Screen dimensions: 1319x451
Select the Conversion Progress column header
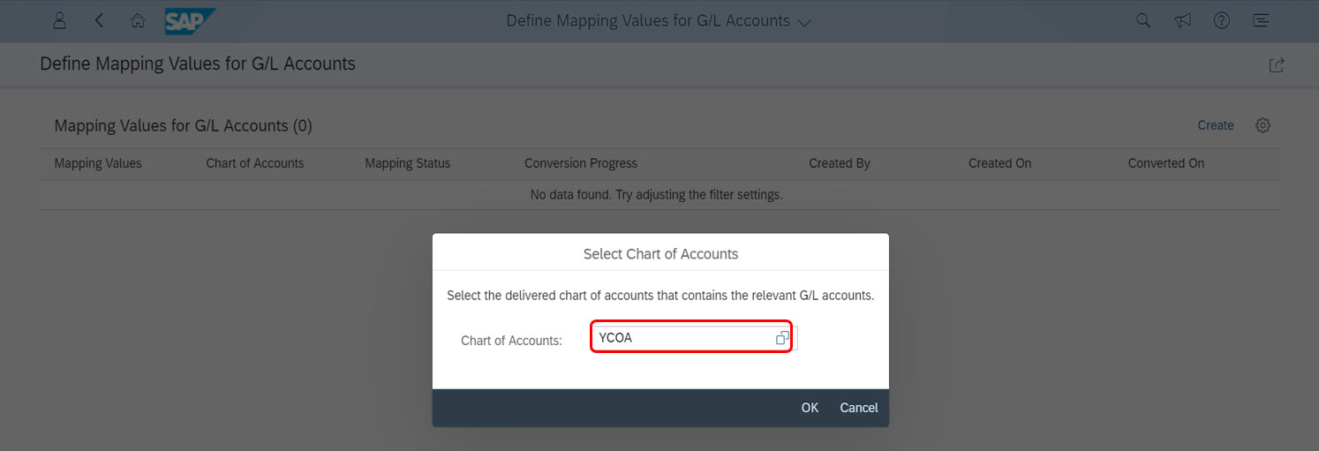coord(581,163)
